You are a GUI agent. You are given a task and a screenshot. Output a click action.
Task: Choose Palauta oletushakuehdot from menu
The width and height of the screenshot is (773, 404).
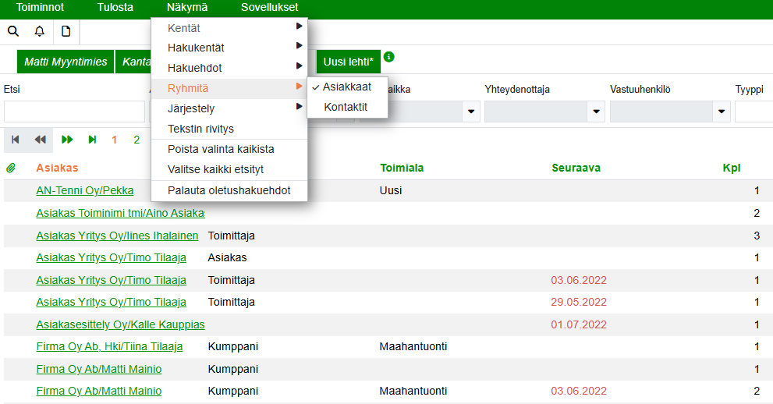pyautogui.click(x=229, y=190)
